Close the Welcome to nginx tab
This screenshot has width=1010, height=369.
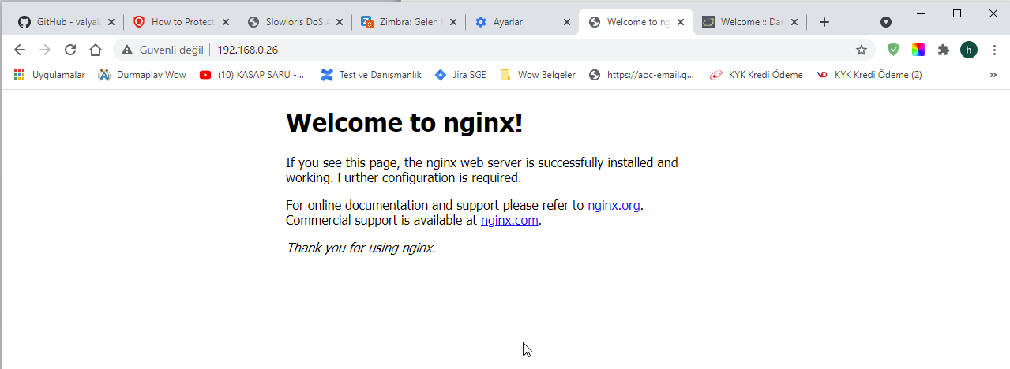[681, 22]
